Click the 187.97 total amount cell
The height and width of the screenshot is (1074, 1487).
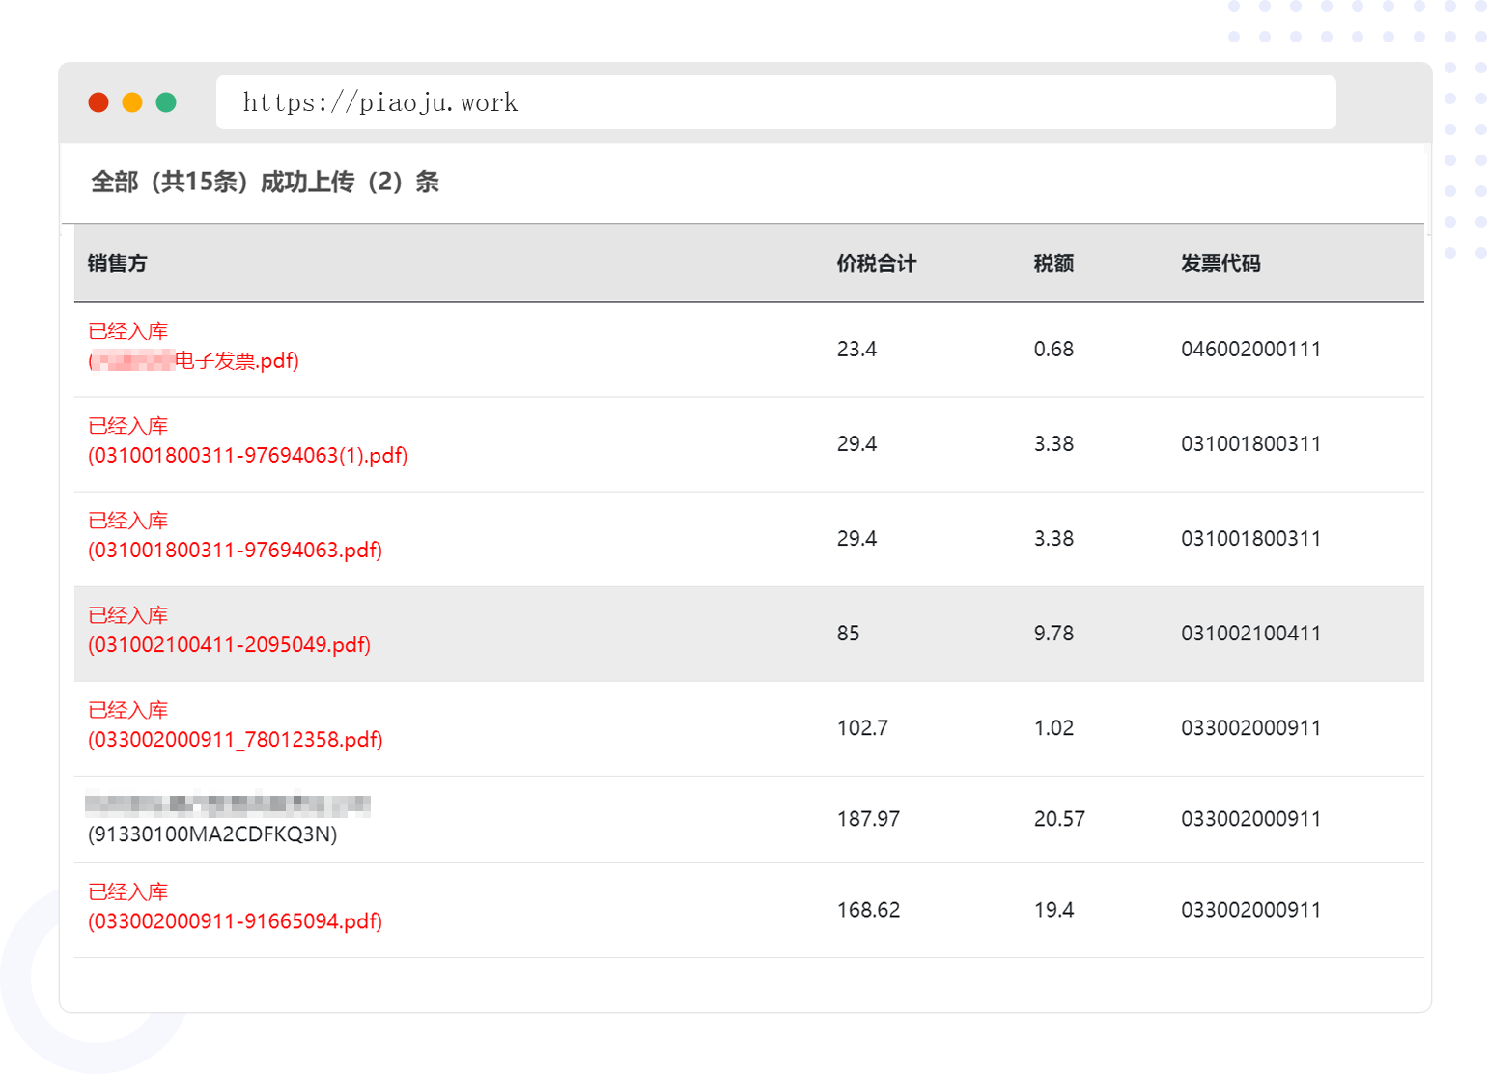point(868,819)
